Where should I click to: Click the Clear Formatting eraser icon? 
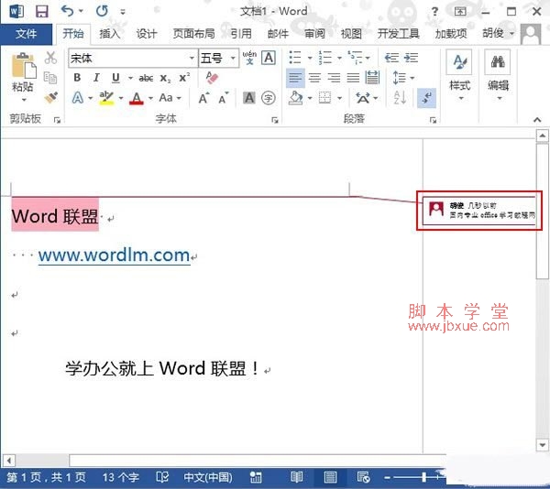[x=213, y=78]
